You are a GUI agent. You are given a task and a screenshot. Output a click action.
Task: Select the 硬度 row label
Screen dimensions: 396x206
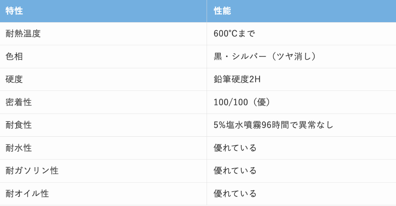click(x=14, y=80)
